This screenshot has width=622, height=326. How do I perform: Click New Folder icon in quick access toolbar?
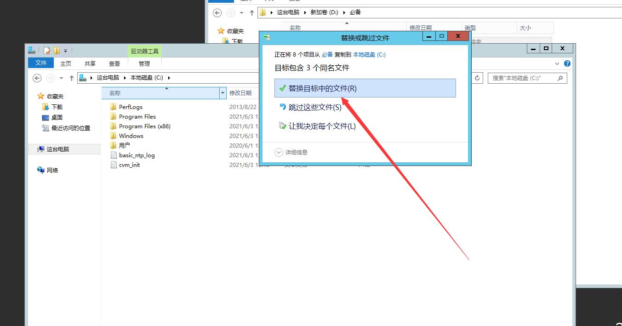coord(57,51)
